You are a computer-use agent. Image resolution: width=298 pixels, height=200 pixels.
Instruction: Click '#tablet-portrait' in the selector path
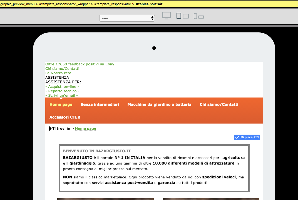[x=149, y=4]
